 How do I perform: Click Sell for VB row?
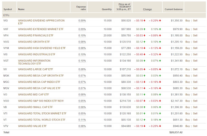coord(195,107)
